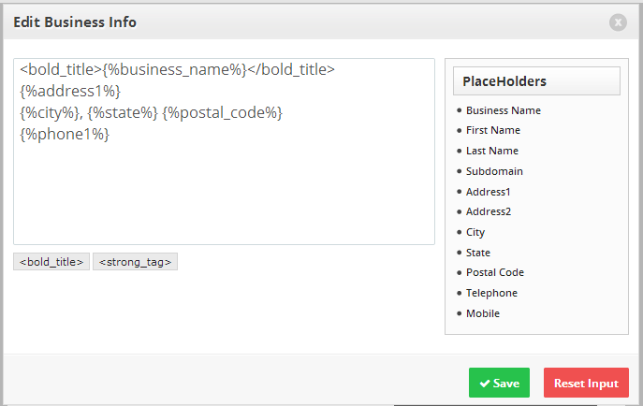Viewport: 643px width, 406px height.
Task: Close the Edit Business Info dialog
Action: pyautogui.click(x=618, y=22)
